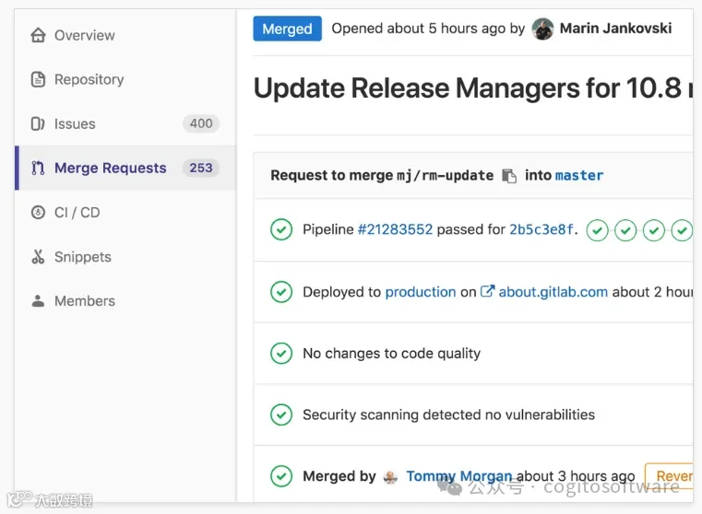Click the Merged by status check icon
Image resolution: width=702 pixels, height=514 pixels.
coord(281,476)
